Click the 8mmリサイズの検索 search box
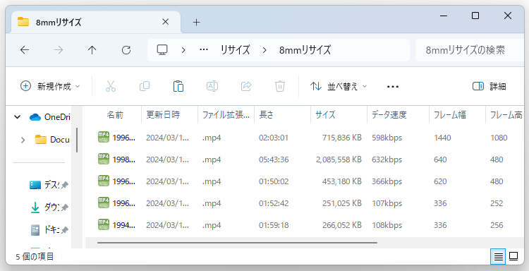The height and width of the screenshot is (271, 529). coord(469,50)
